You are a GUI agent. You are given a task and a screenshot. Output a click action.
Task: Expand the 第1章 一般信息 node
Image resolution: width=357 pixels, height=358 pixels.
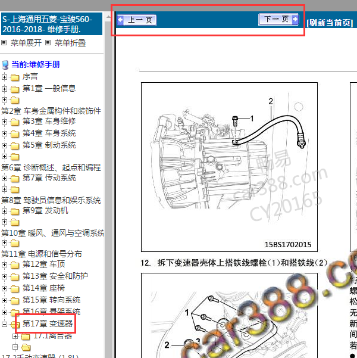pos(4,89)
